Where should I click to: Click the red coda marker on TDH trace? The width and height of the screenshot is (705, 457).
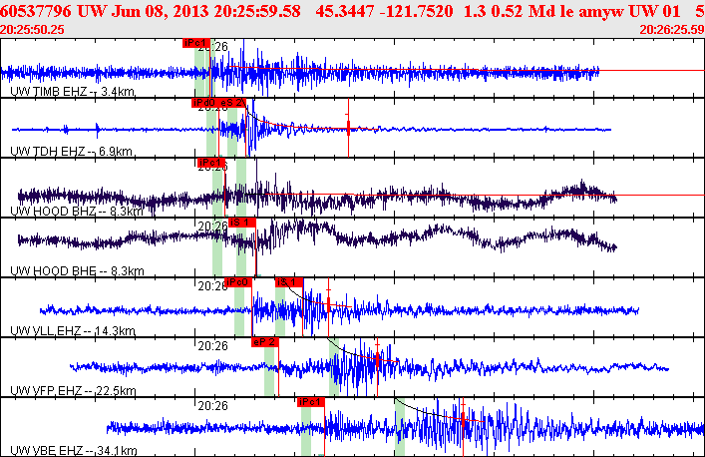tap(348, 129)
